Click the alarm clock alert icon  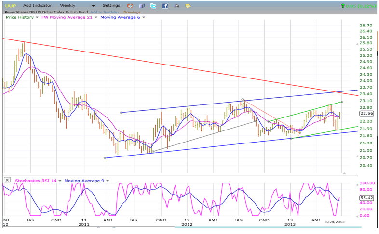click(130, 6)
